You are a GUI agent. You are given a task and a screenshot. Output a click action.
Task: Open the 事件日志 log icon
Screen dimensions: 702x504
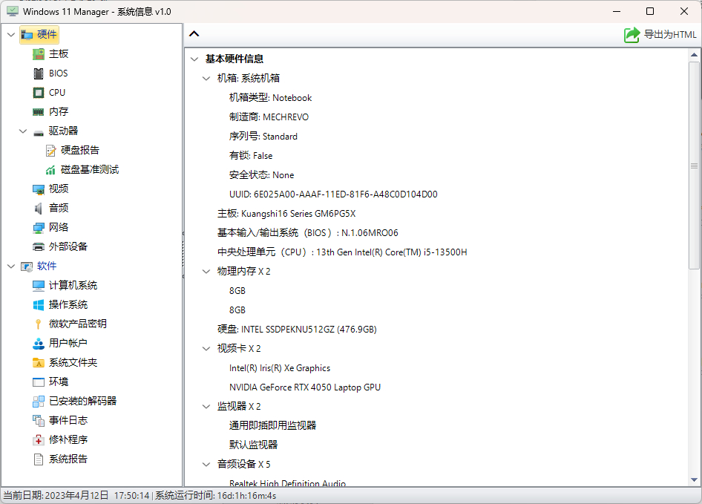(39, 421)
